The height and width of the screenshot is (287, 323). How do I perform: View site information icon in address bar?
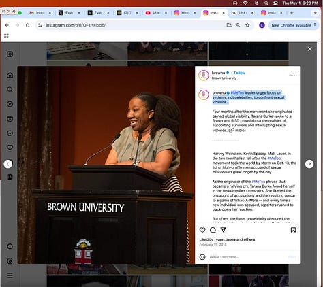(40, 25)
